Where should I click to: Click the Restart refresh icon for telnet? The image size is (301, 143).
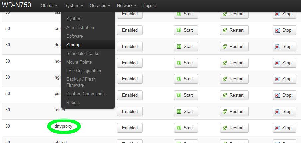pos(225,111)
